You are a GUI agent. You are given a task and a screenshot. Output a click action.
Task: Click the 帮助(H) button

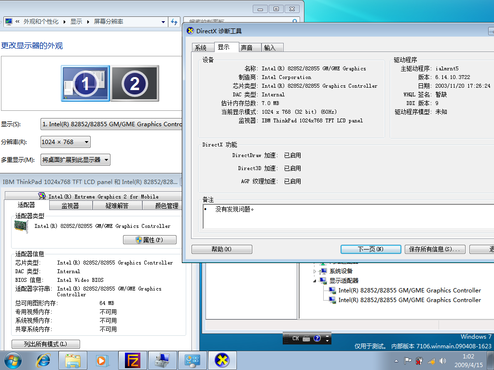click(x=222, y=249)
